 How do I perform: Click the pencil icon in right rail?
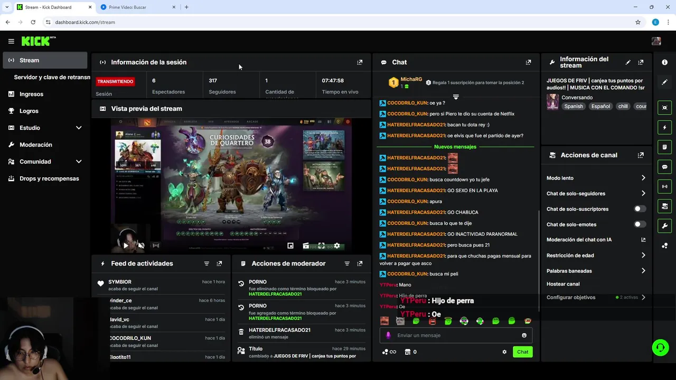click(x=664, y=82)
